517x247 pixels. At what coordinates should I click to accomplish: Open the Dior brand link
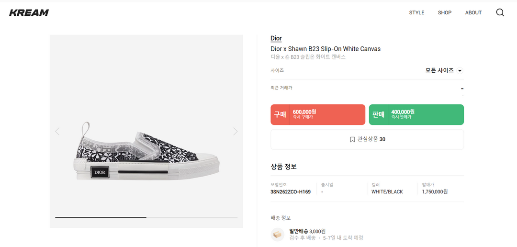[276, 38]
